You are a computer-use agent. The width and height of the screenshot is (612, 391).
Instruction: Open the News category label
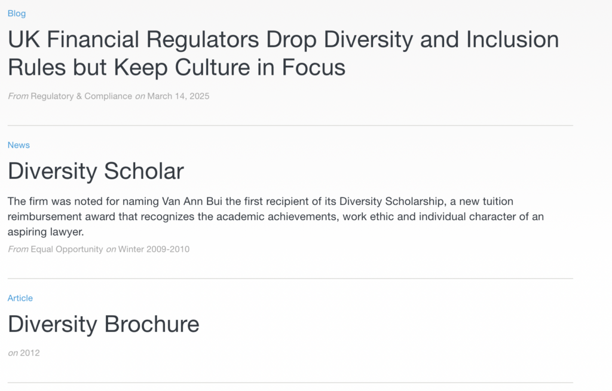pyautogui.click(x=19, y=145)
